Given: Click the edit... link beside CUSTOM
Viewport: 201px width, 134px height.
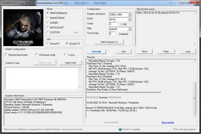Looking at the screenshot, I should 77,32.
